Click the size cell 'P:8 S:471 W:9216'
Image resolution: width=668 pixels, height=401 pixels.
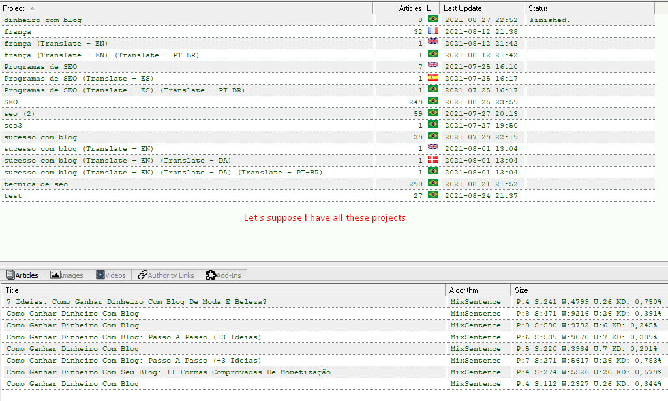(x=589, y=313)
